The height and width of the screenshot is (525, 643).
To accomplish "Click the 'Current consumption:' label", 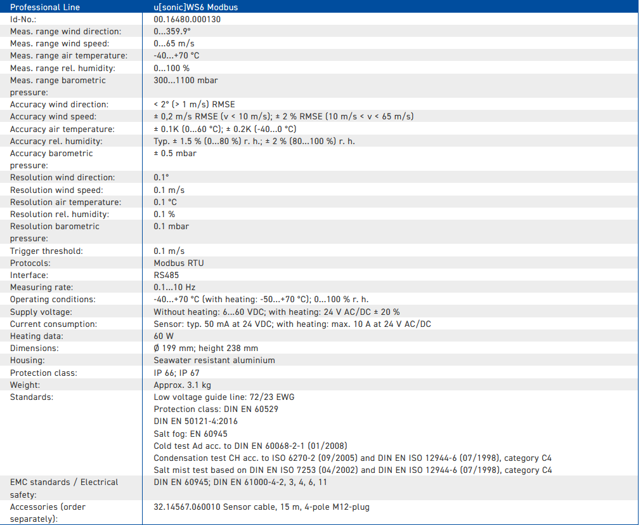I will [54, 324].
